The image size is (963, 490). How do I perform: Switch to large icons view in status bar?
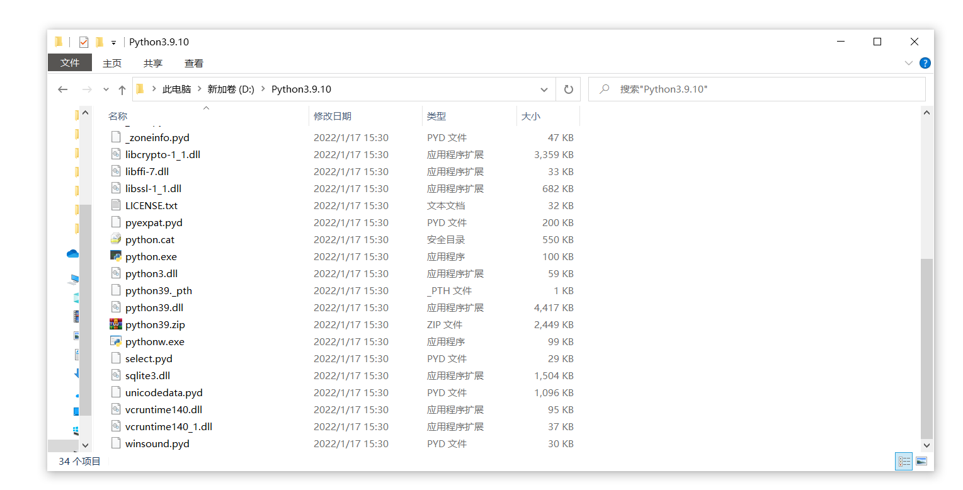pyautogui.click(x=921, y=462)
